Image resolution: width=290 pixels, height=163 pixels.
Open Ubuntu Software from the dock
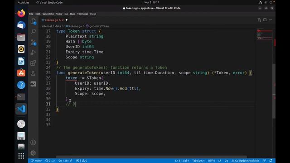click(x=21, y=73)
